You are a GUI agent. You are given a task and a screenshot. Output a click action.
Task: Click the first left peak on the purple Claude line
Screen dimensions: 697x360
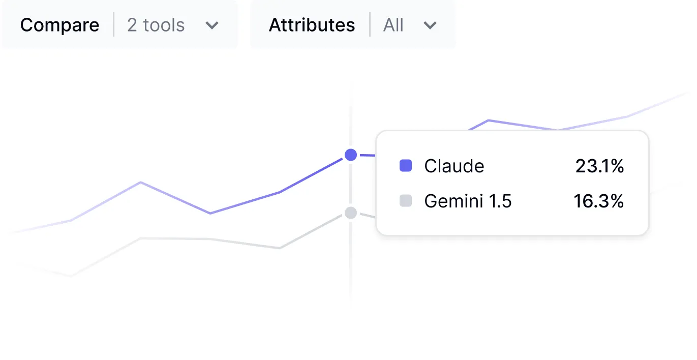click(x=141, y=182)
